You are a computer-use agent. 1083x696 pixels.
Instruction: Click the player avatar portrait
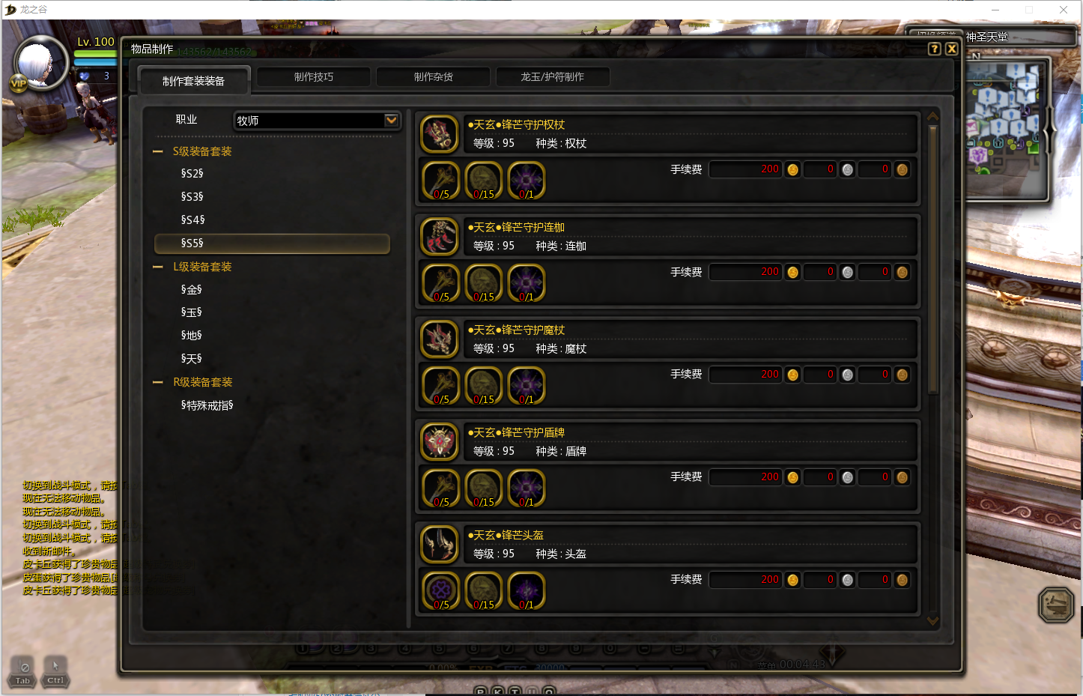click(x=37, y=64)
